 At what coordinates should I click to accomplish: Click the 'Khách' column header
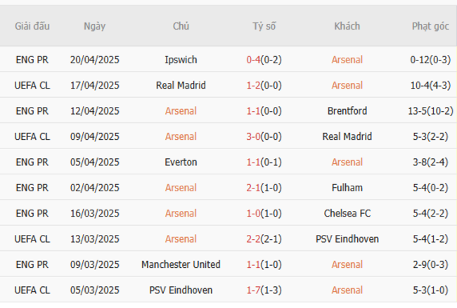(x=347, y=27)
